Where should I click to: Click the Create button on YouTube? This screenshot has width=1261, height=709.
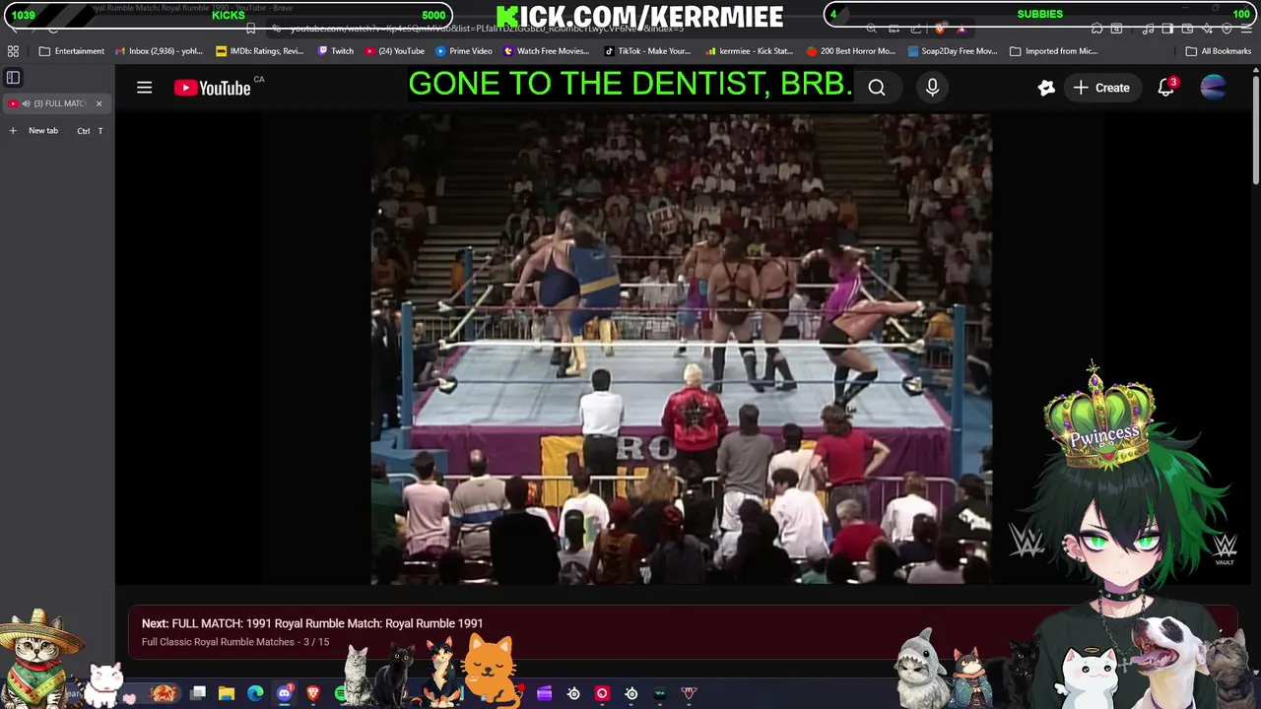(x=1101, y=88)
